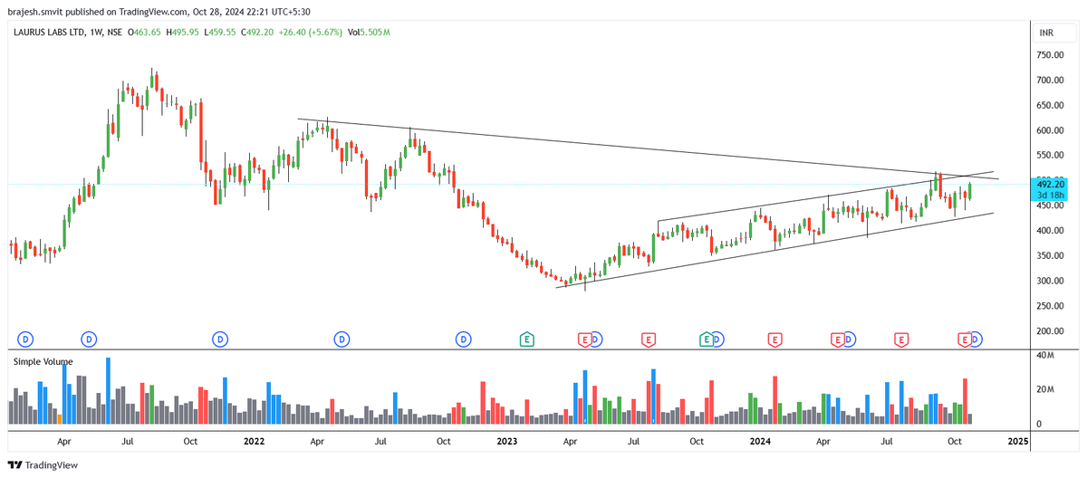
Task: Click the LAURUS LABS LTD symbol title
Action: coord(49,33)
